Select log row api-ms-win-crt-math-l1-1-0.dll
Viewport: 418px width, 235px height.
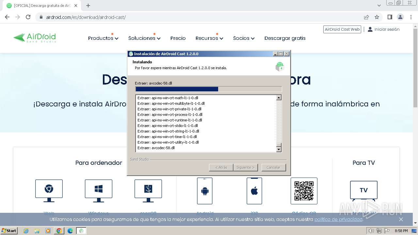168,98
